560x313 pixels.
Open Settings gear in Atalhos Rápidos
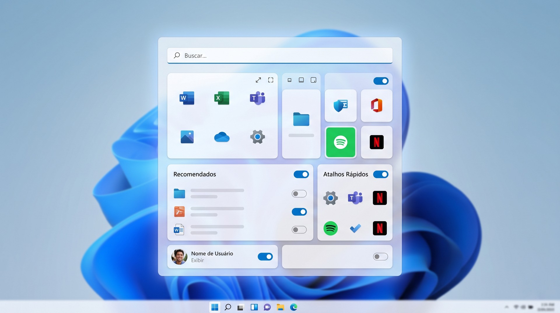330,198
